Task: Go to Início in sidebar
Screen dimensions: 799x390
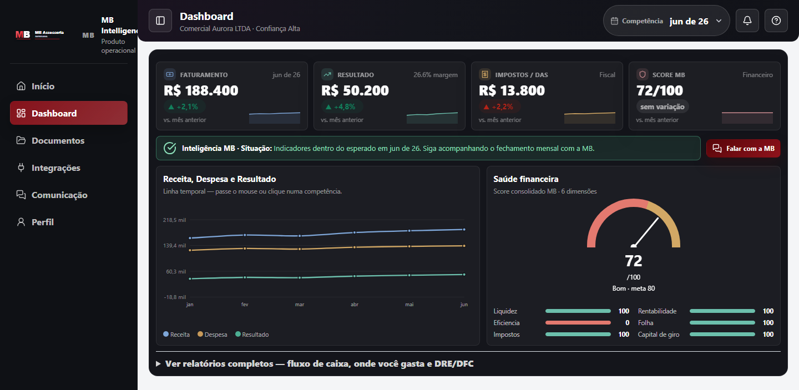Action: point(69,86)
